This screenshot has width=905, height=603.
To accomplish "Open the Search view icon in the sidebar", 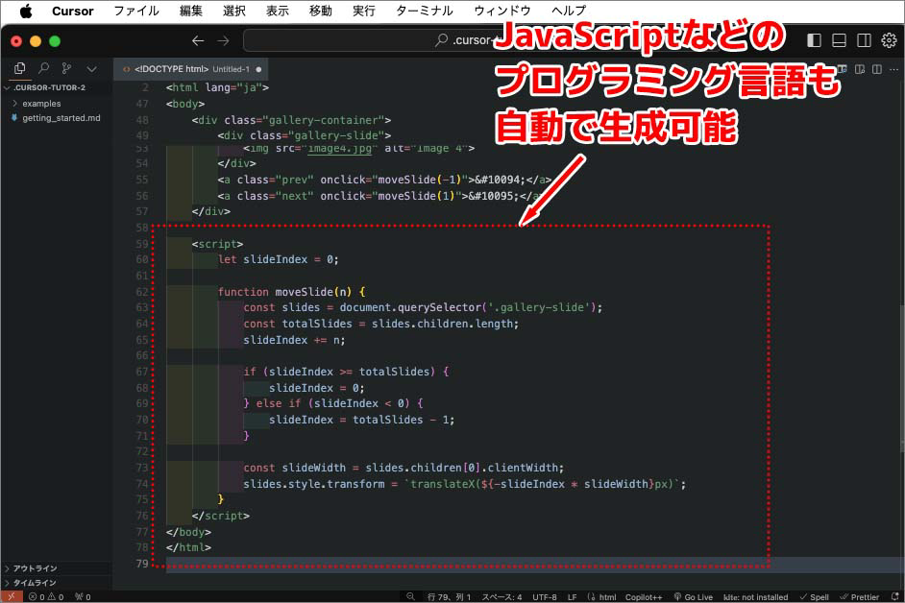I will [43, 68].
